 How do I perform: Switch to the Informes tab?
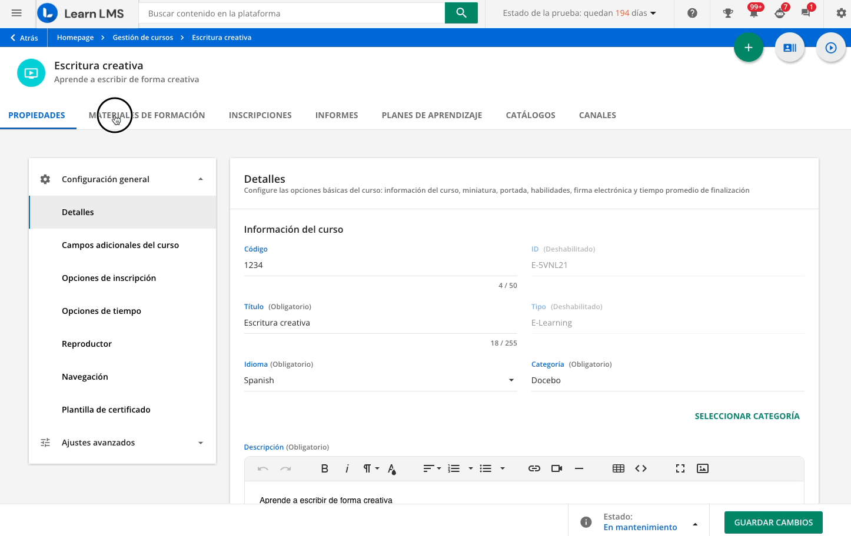click(337, 115)
